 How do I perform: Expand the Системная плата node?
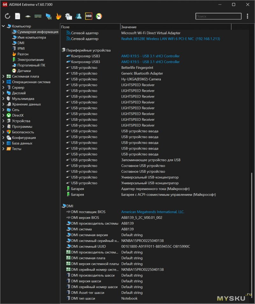pyautogui.click(x=3, y=76)
